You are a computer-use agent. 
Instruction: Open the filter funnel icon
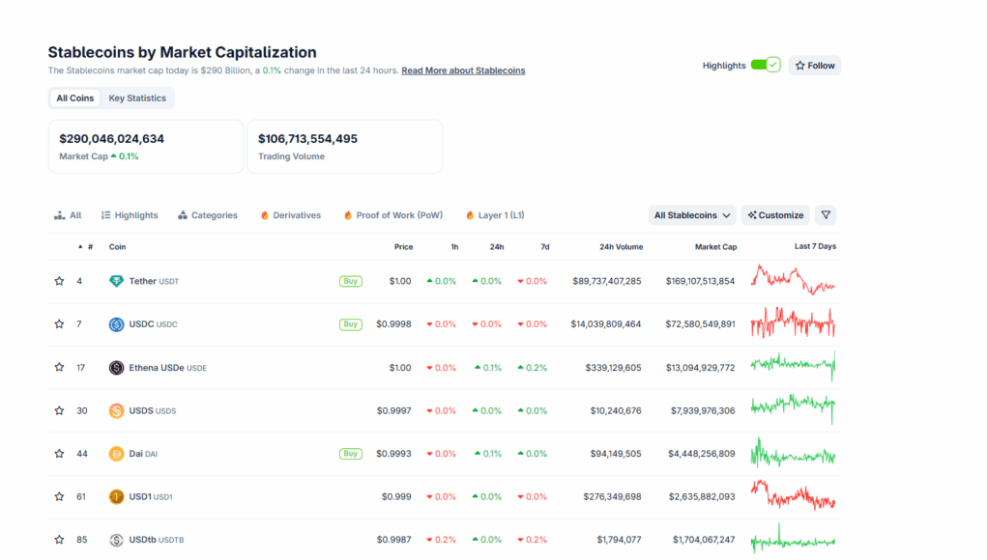pos(826,215)
